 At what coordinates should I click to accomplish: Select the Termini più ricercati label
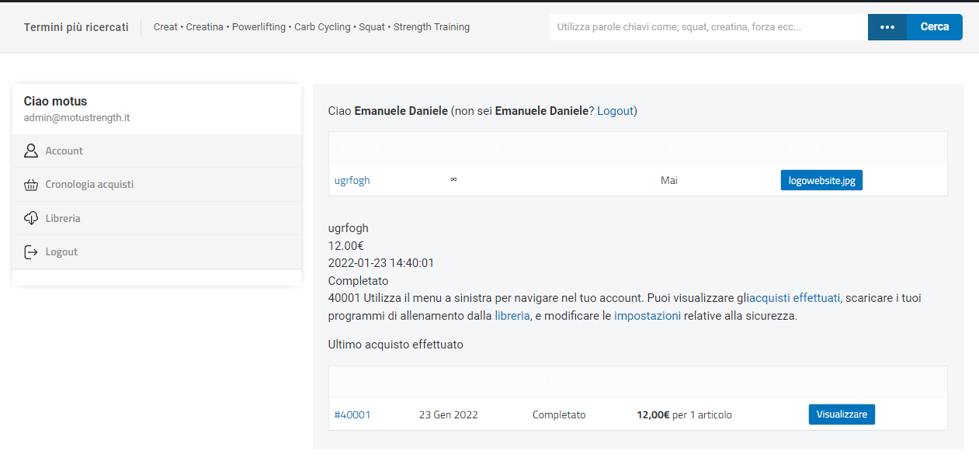76,27
